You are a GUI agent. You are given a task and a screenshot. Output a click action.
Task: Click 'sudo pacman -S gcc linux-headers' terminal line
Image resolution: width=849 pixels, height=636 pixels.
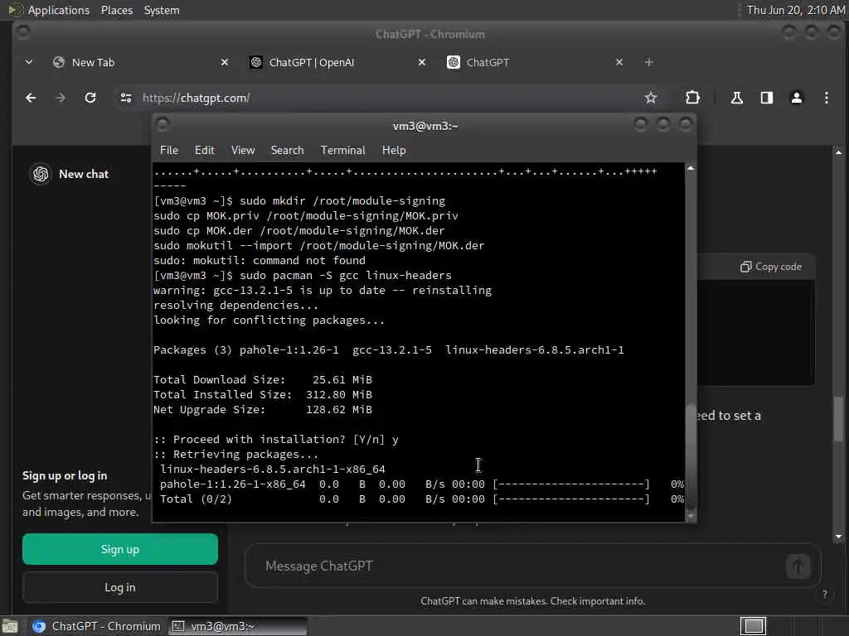(x=302, y=275)
